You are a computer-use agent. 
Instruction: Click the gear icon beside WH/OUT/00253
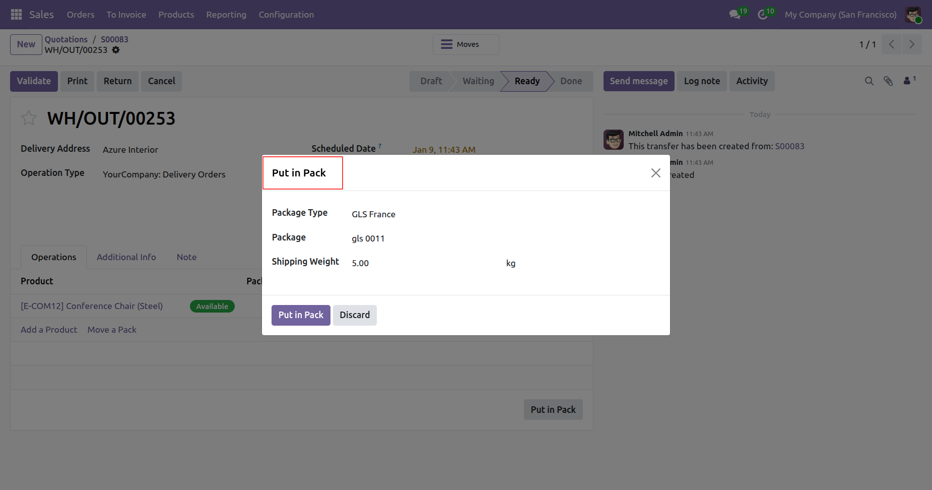116,50
